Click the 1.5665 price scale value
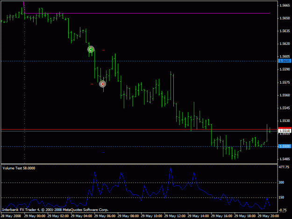 point(285,6)
